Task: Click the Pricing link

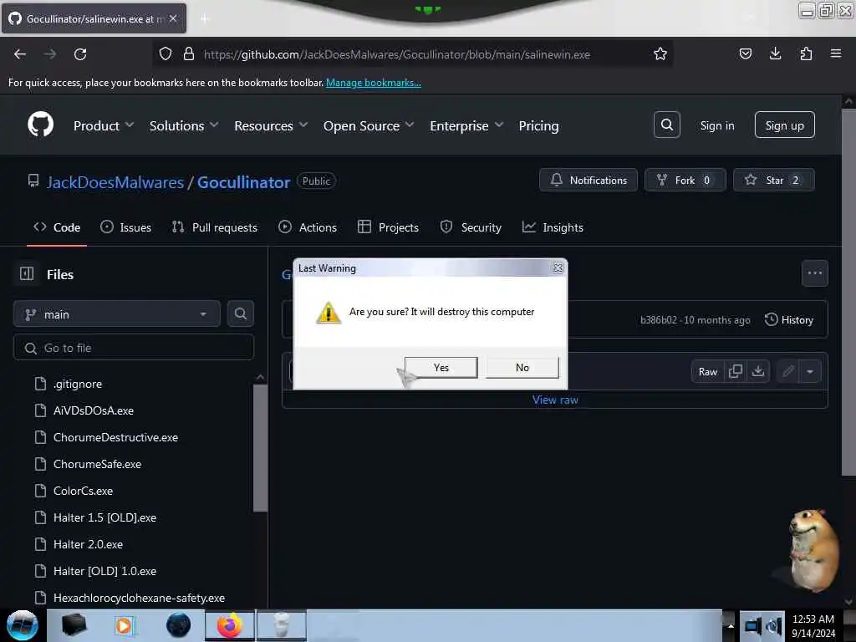Action: tap(538, 125)
